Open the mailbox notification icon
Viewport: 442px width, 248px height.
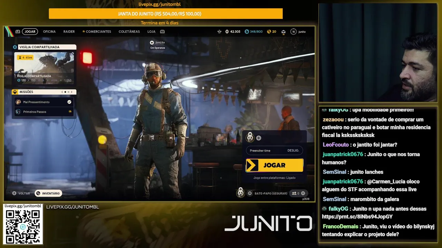284,32
